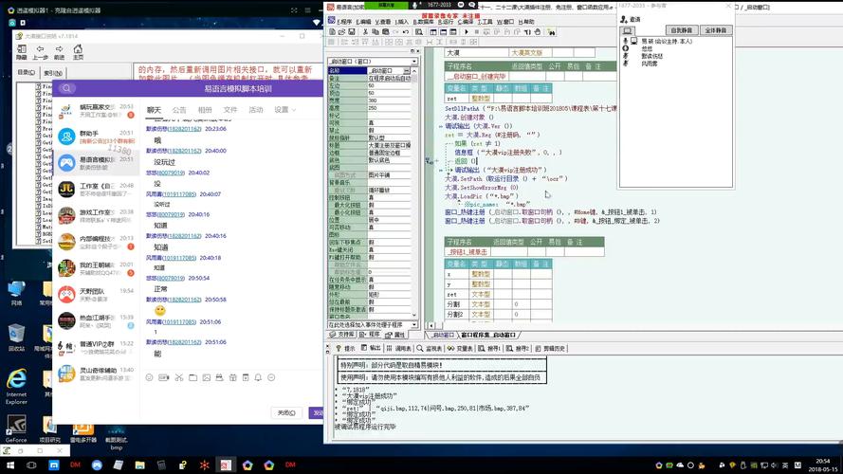Select the 窗口程序集_启动窗口 editor tab
Image resolution: width=843 pixels, height=474 pixels.
tap(488, 335)
